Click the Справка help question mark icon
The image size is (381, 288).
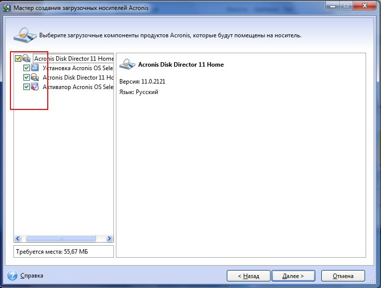(x=12, y=276)
